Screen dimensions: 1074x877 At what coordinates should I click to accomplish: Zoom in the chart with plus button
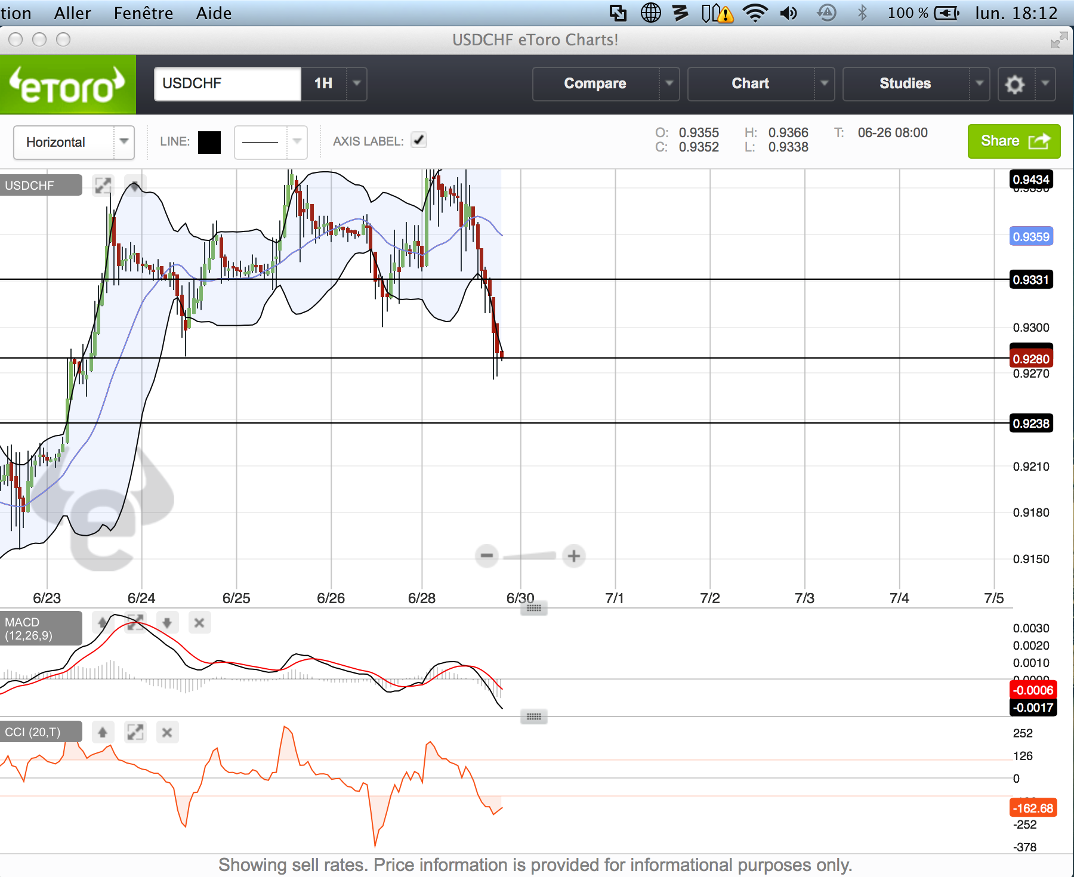(x=573, y=556)
